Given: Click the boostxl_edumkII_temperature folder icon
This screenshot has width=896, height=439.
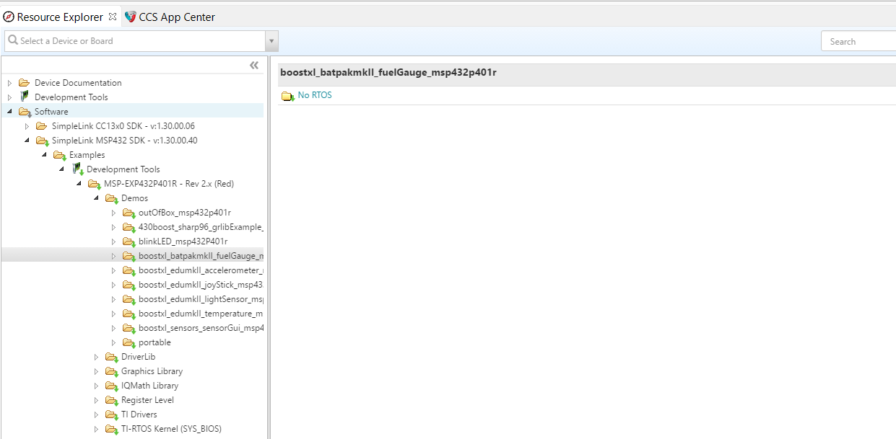Looking at the screenshot, I should pos(129,314).
